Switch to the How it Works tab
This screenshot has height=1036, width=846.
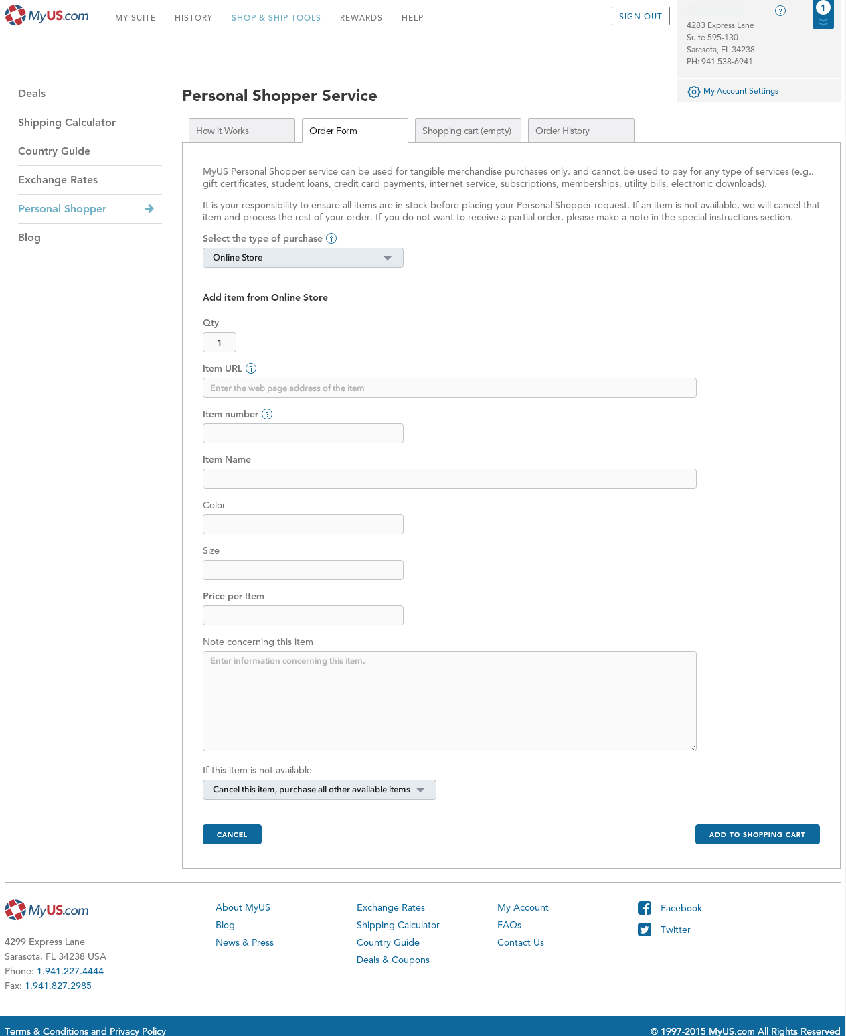pyautogui.click(x=242, y=131)
